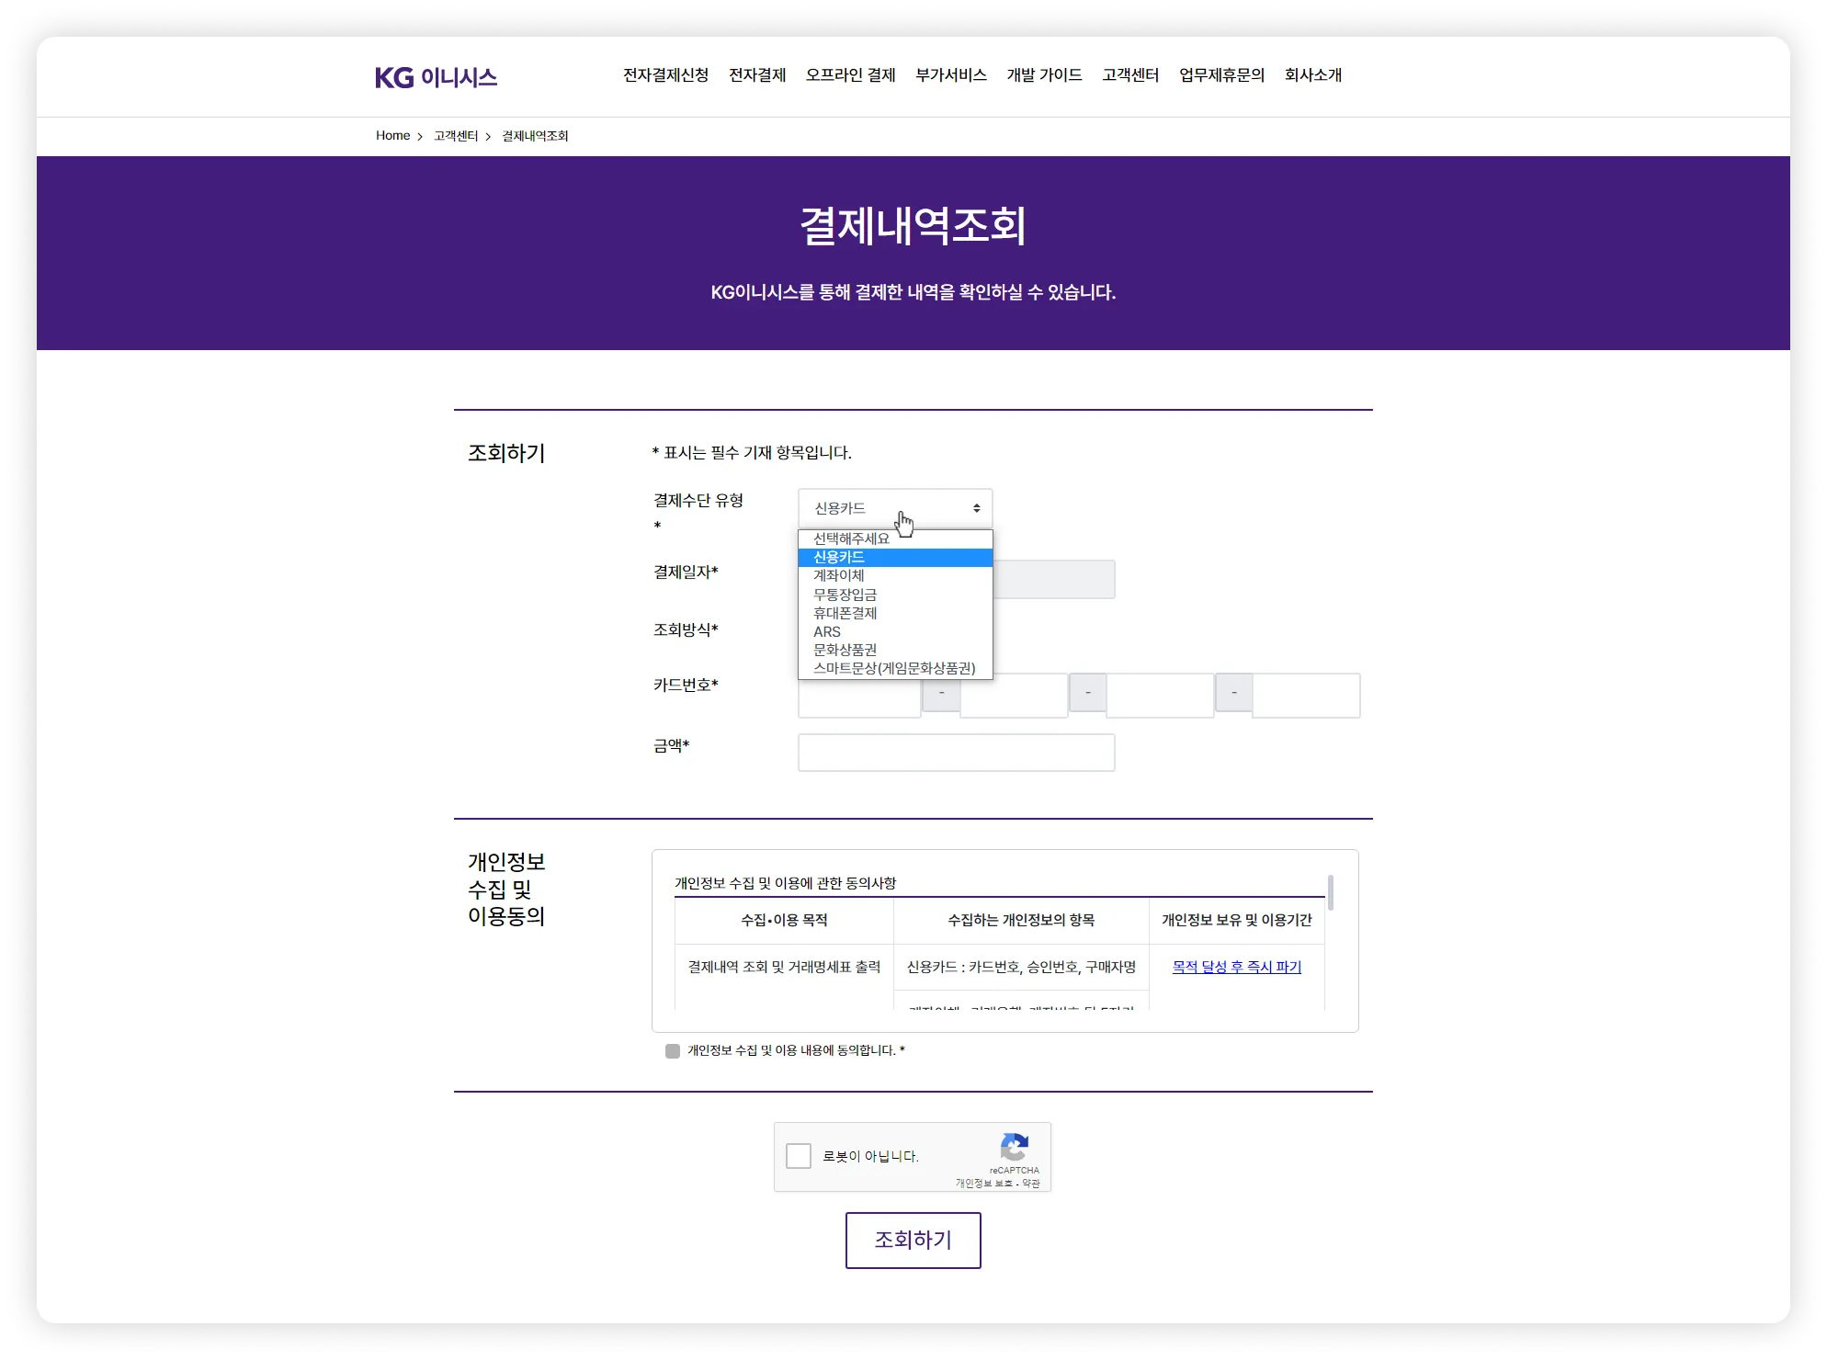Click the privacy terms box scrollbar

pyautogui.click(x=1330, y=893)
